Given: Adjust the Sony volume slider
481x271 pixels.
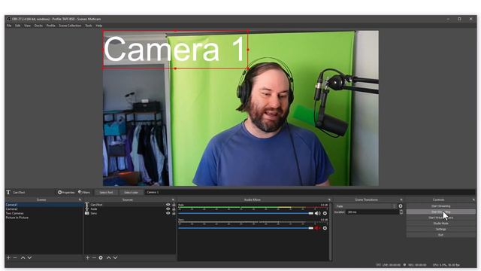Looking at the screenshot, I should coord(246,228).
